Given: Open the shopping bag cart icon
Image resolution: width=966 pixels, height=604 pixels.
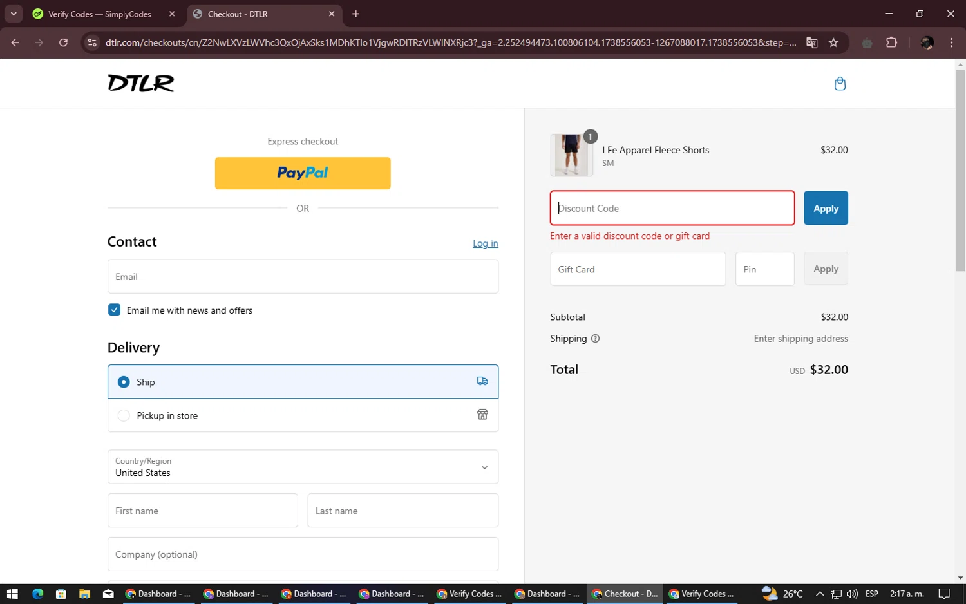Looking at the screenshot, I should click(x=840, y=84).
